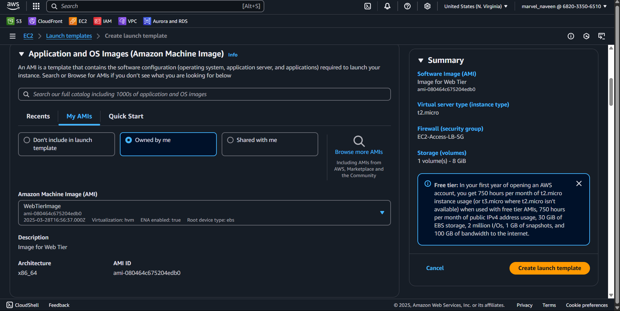Switch to the Recents tab

point(38,116)
